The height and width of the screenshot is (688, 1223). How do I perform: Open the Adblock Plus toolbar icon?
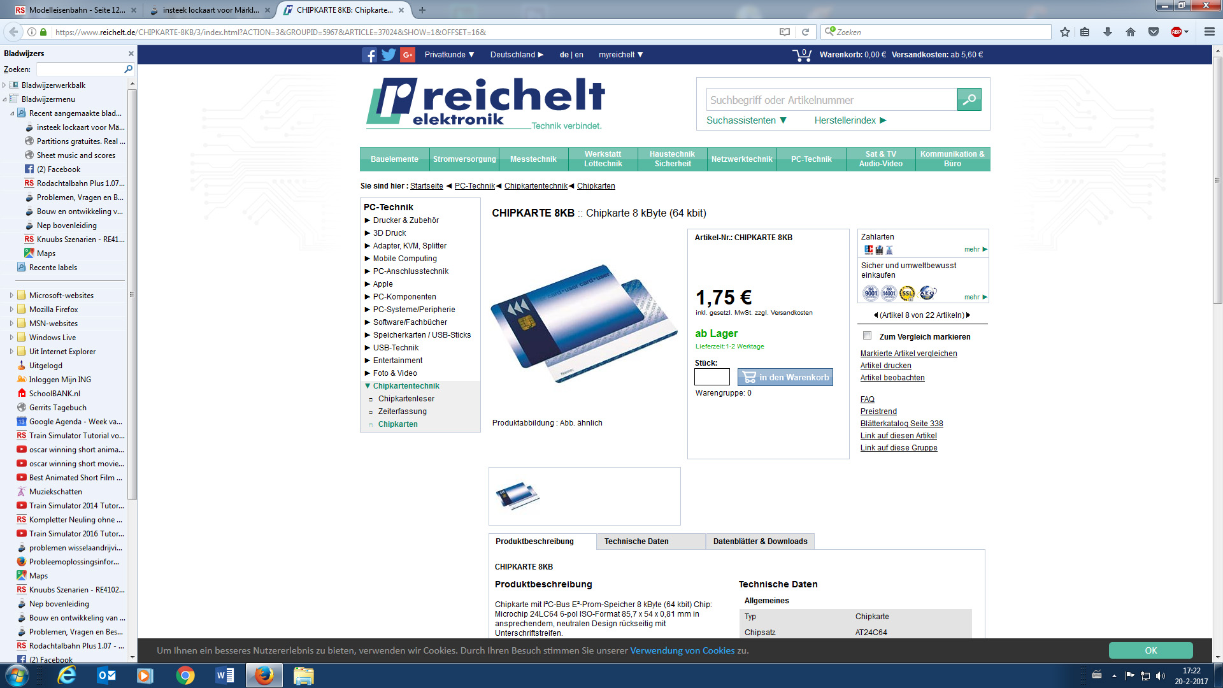click(x=1177, y=32)
